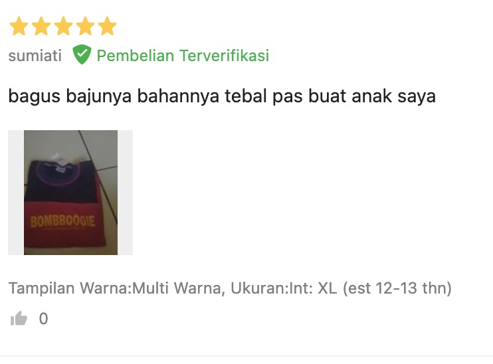Open reviewer sumiati's name
493x364 pixels.
click(35, 56)
